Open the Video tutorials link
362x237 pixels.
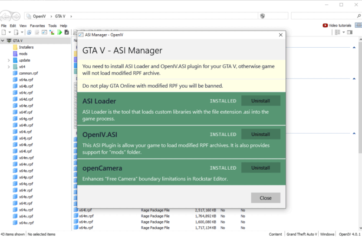340,25
